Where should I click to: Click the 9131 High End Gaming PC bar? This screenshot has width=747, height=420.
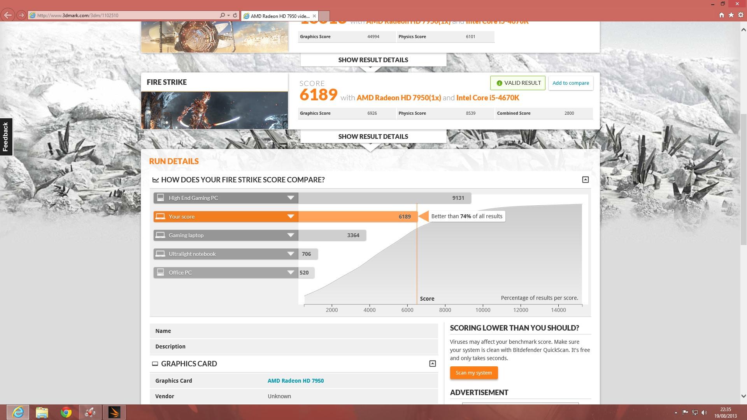pyautogui.click(x=384, y=198)
